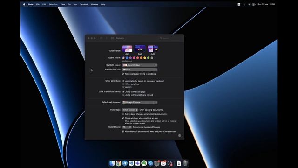Screen dimensions: 298x168
Task: Click the input source icon in the menu bar
Action: click(239, 4)
